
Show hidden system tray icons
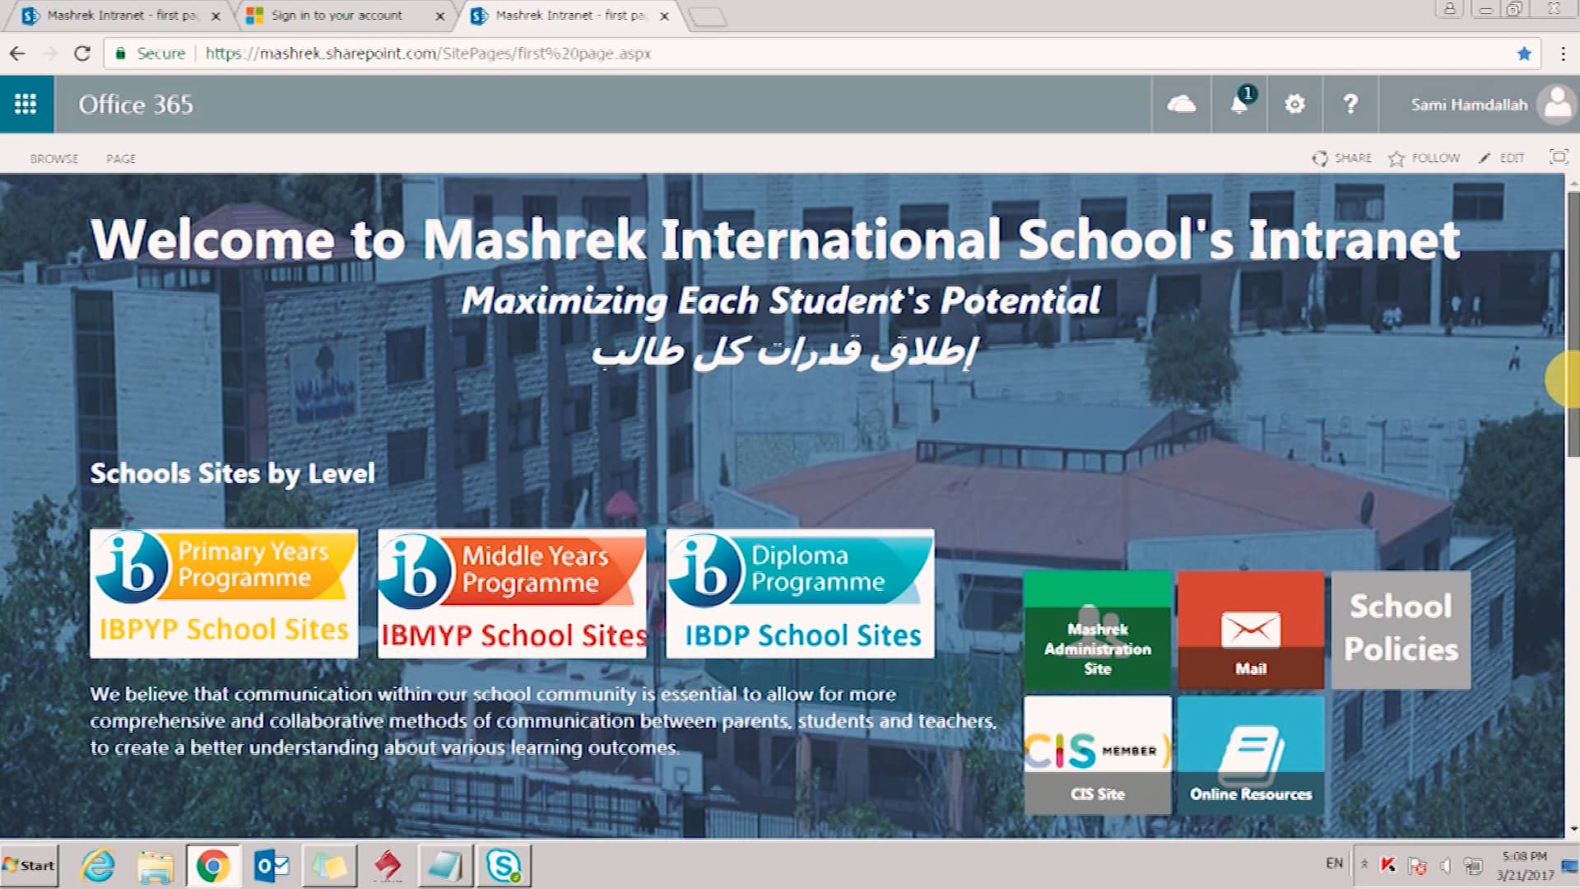pyautogui.click(x=1364, y=865)
